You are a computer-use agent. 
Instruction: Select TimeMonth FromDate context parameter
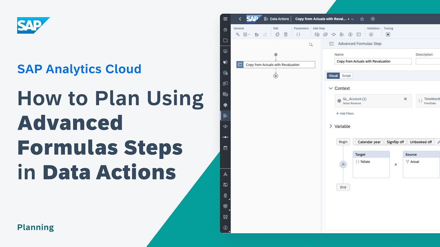click(x=428, y=101)
